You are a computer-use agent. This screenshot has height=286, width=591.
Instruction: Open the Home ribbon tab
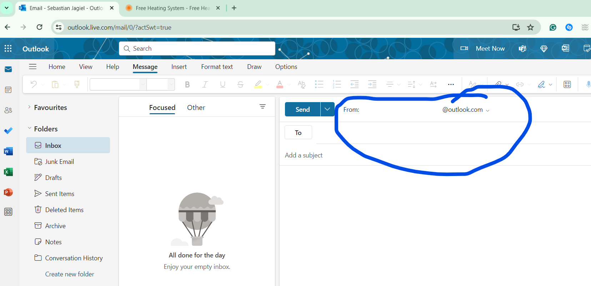coord(57,67)
